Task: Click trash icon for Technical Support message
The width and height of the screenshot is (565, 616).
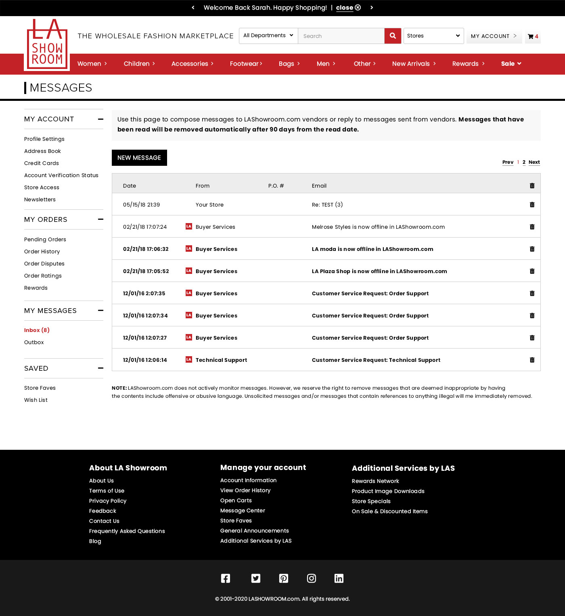Action: pyautogui.click(x=532, y=360)
